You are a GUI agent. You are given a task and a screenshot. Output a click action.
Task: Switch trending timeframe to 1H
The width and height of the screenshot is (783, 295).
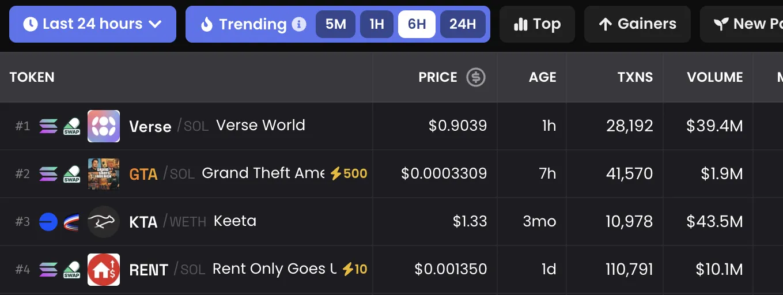pos(377,24)
